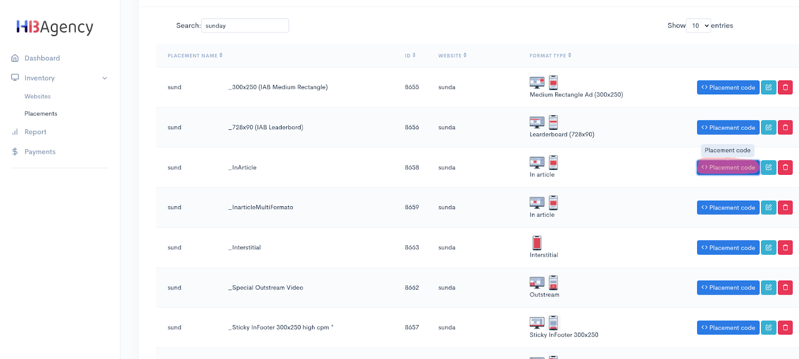Click _Special Outstream Video placement name

click(266, 288)
